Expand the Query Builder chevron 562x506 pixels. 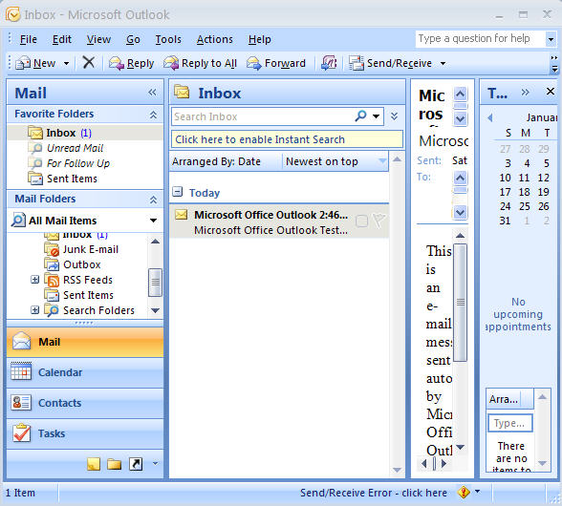click(x=394, y=116)
